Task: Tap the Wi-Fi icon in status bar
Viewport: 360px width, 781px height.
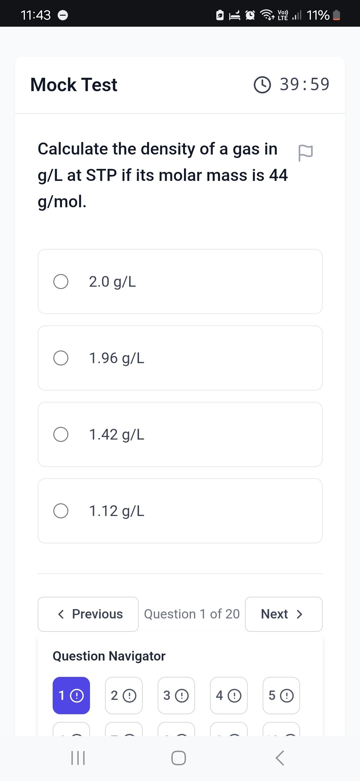Action: point(267,15)
